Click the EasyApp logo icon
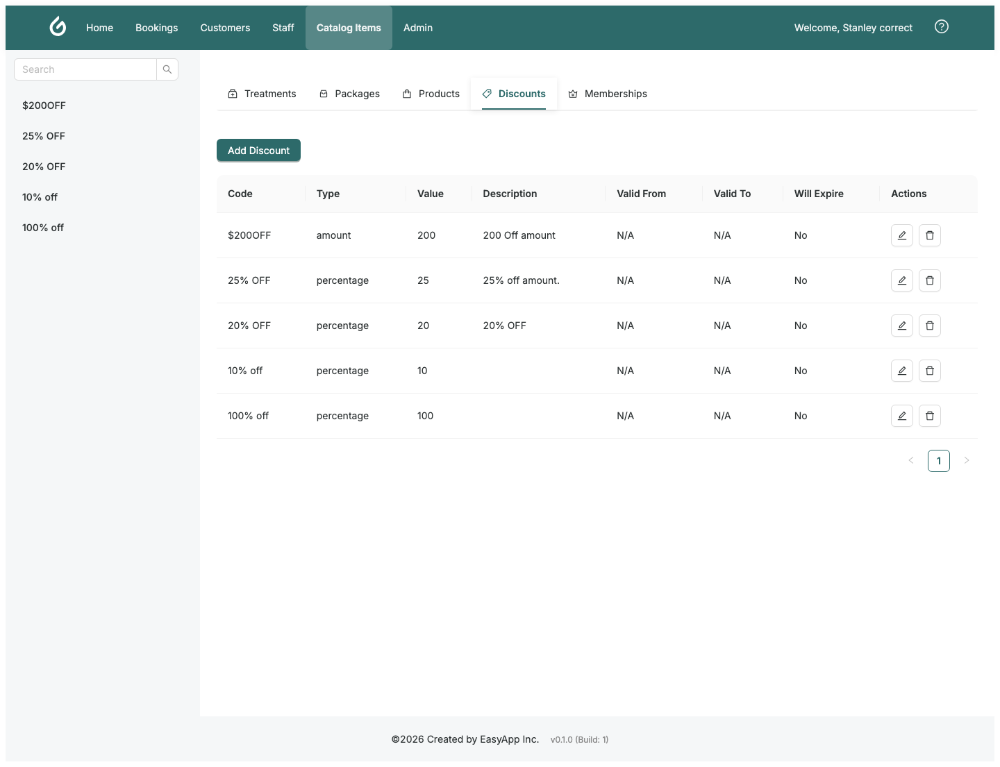Image resolution: width=1000 pixels, height=767 pixels. [x=58, y=26]
